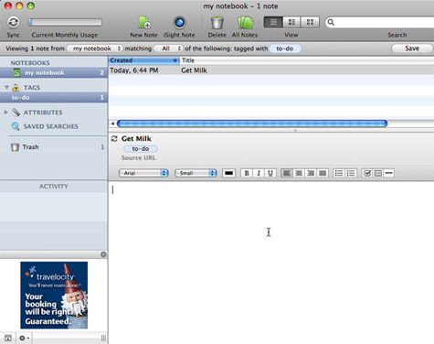This screenshot has width=434, height=344.
Task: Open the black text color swatch
Action: [228, 173]
